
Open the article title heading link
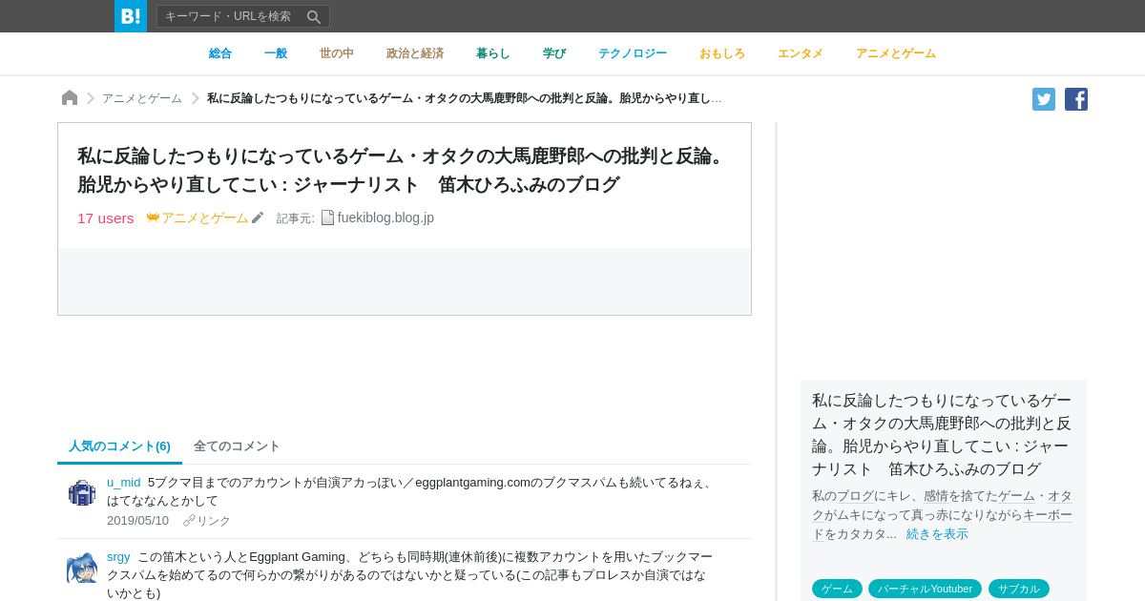tap(404, 170)
